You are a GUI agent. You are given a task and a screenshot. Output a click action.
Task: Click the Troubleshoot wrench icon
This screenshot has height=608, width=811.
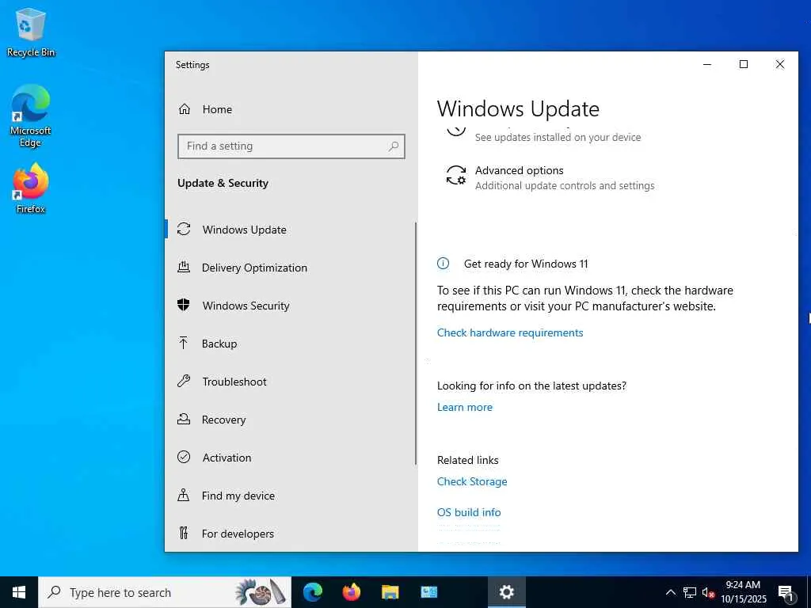tap(184, 382)
